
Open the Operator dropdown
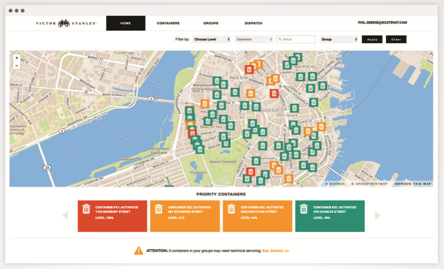tap(254, 39)
